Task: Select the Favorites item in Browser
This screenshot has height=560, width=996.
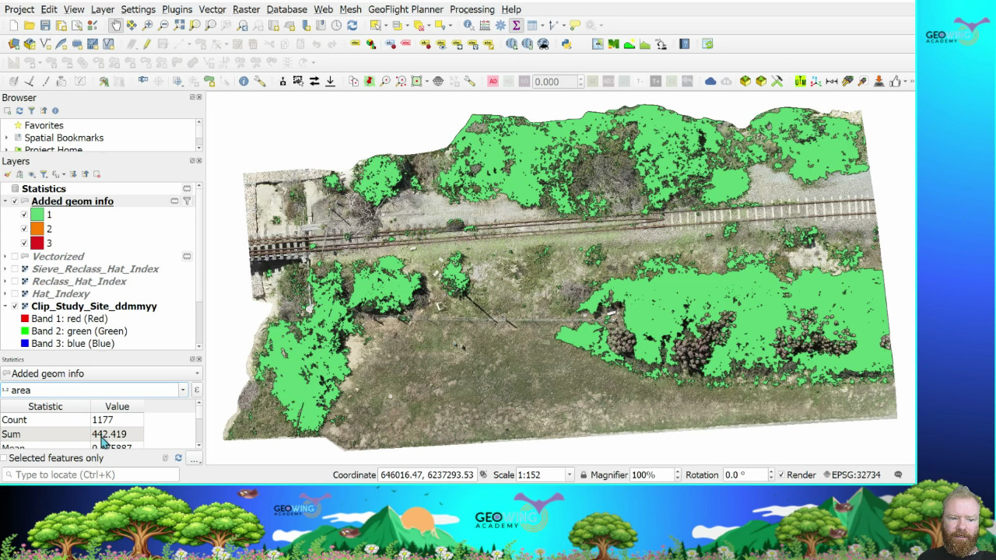Action: point(44,125)
